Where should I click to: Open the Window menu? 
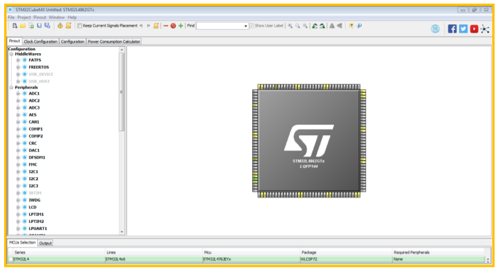(57, 18)
